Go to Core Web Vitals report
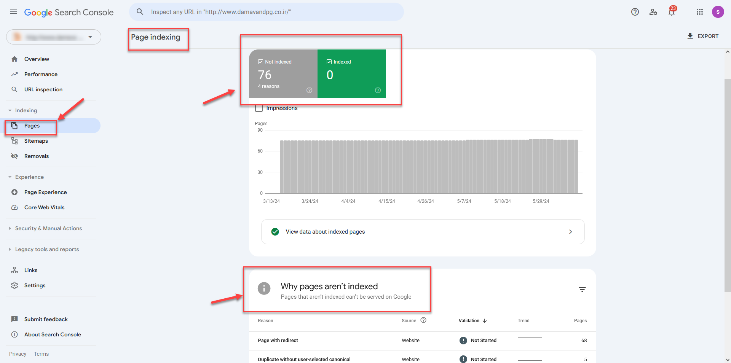The width and height of the screenshot is (731, 363). [44, 207]
